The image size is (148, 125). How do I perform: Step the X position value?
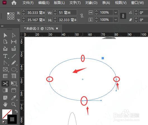24,13
